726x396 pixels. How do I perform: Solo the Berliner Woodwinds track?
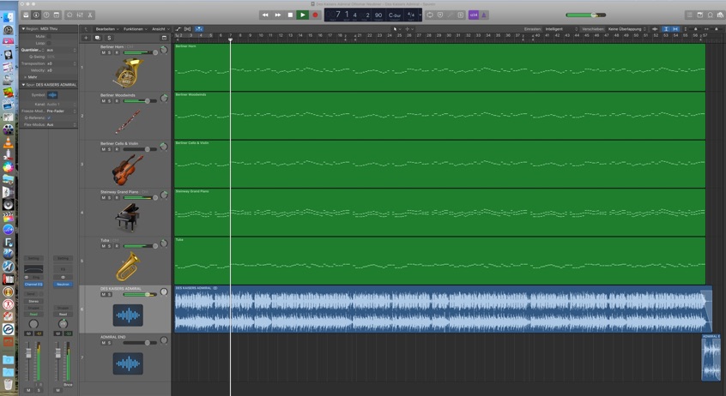(109, 101)
